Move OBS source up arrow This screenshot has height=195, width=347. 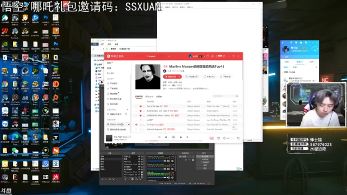tap(137, 179)
